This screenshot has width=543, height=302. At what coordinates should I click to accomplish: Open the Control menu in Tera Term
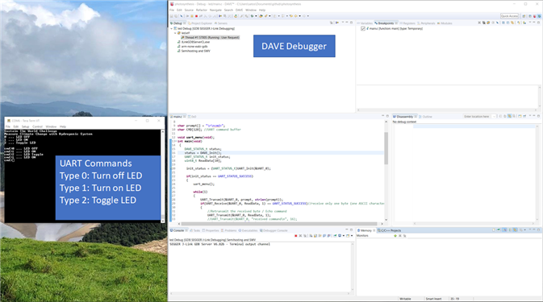(37, 126)
